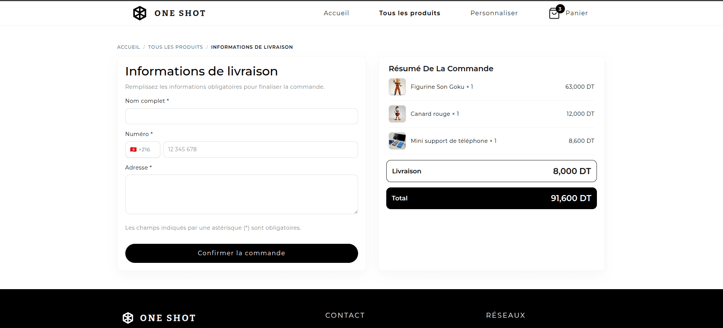Open the Canard rouge thumbnail
Image resolution: width=723 pixels, height=328 pixels.
[397, 114]
